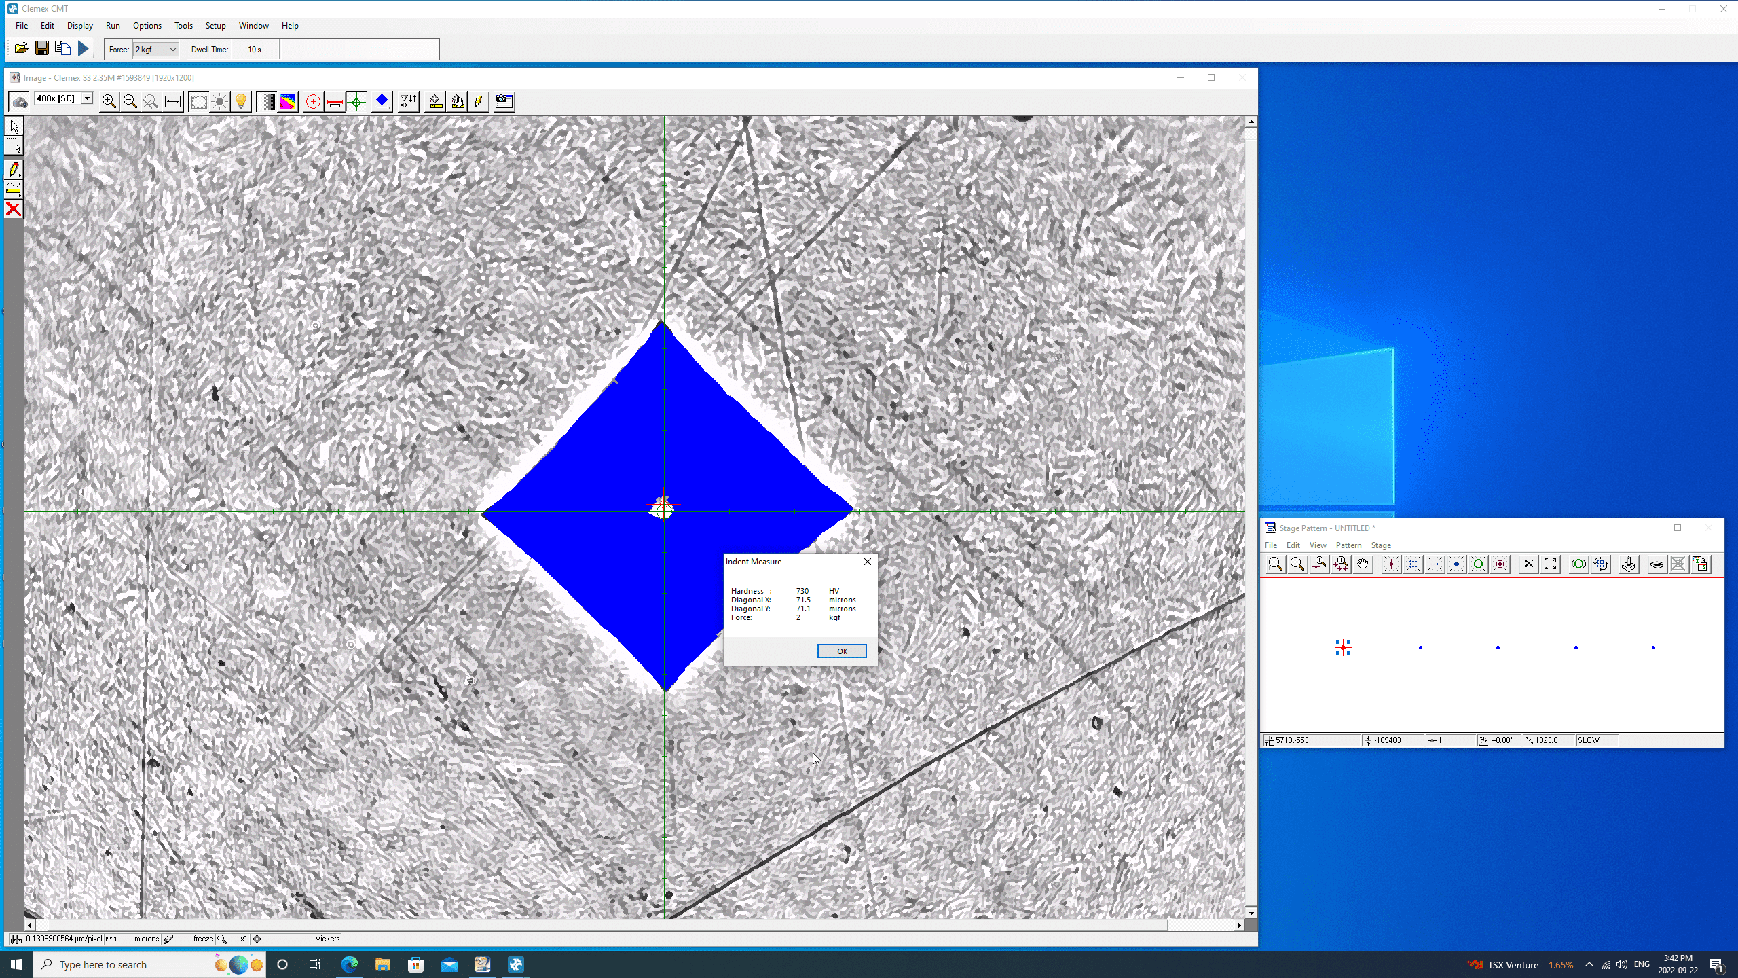
Task: Expand the pencil tool flyout
Action: tap(14, 170)
